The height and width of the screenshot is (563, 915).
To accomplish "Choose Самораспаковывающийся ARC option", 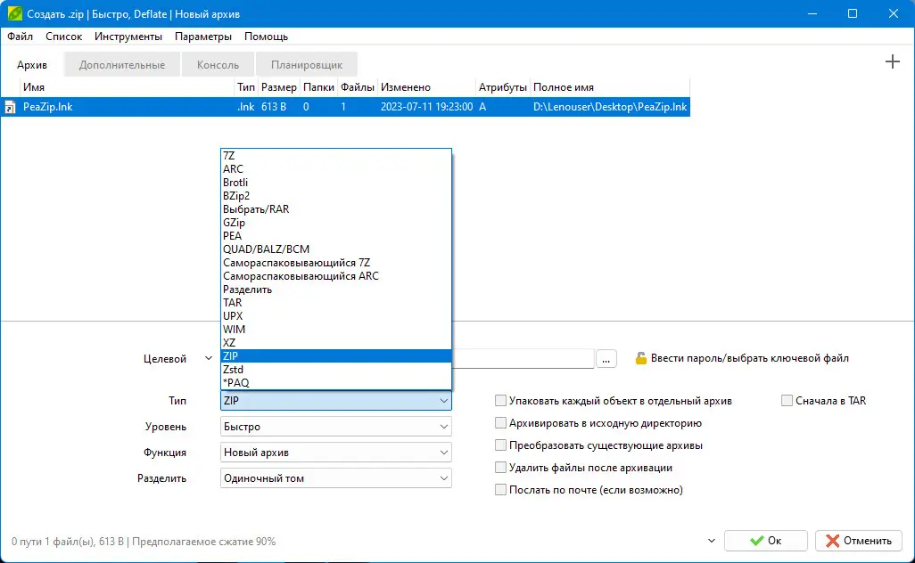I will click(335, 276).
